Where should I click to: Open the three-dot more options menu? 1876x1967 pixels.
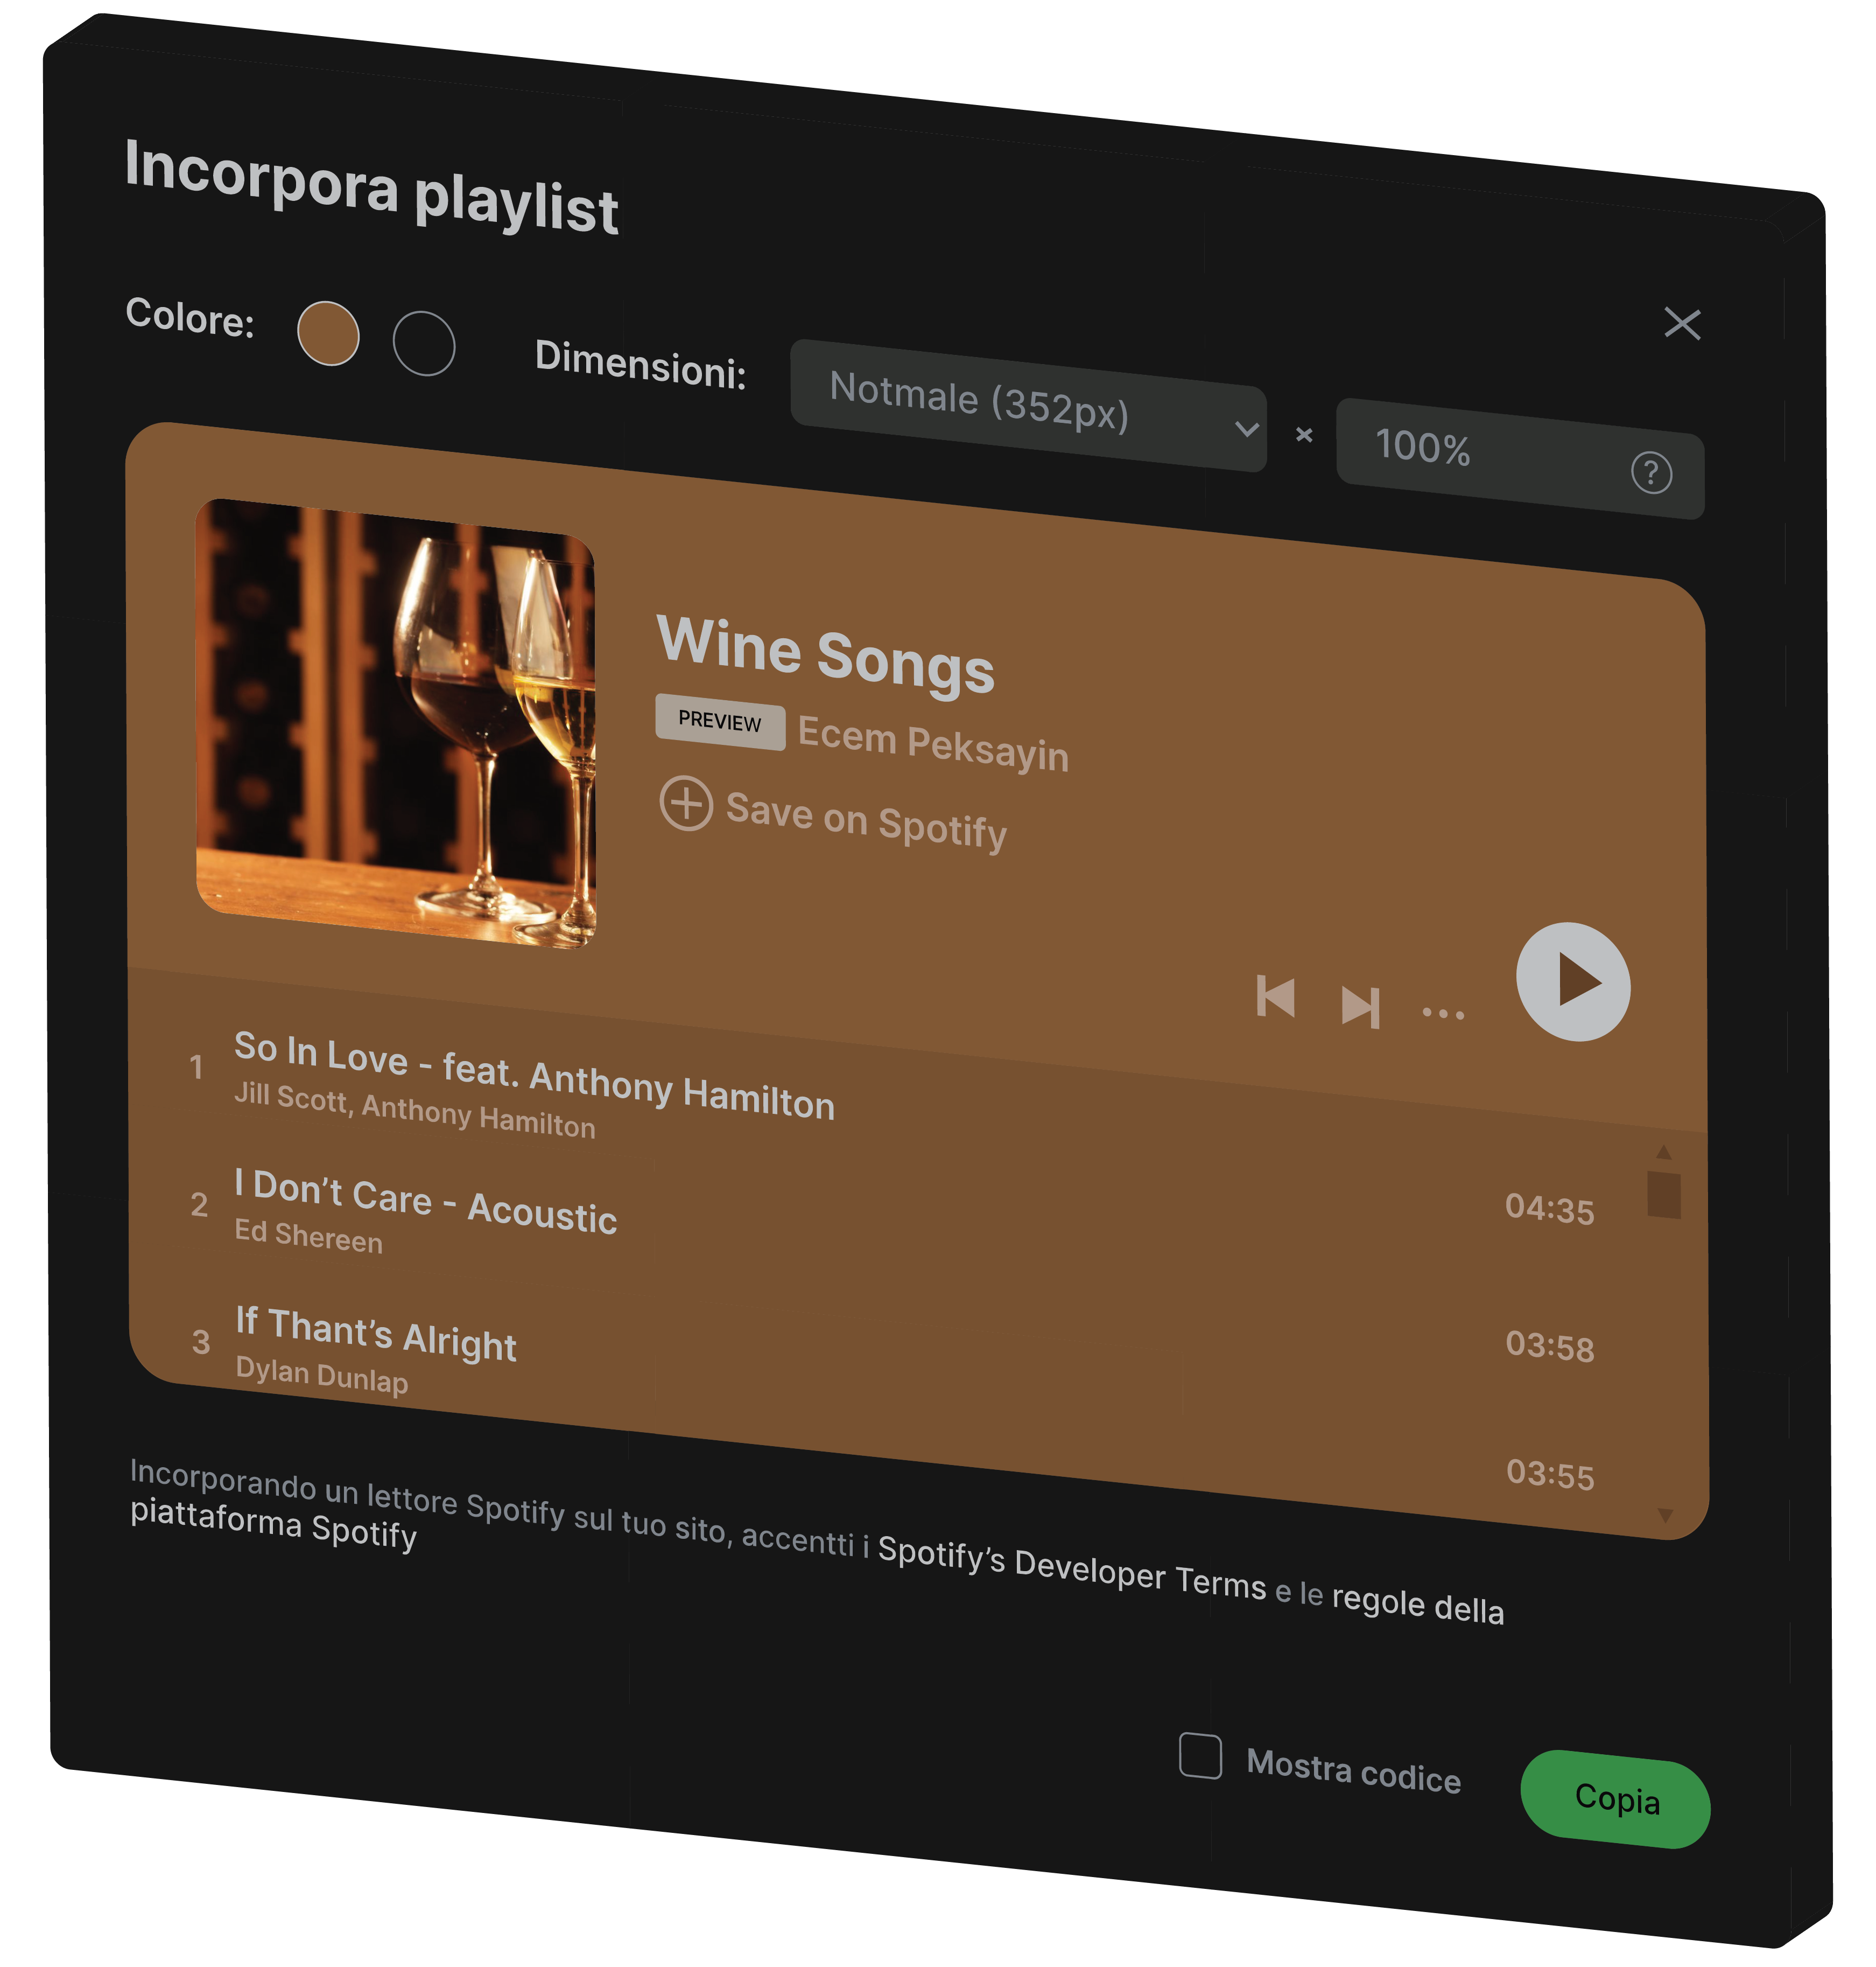pyautogui.click(x=1443, y=1014)
